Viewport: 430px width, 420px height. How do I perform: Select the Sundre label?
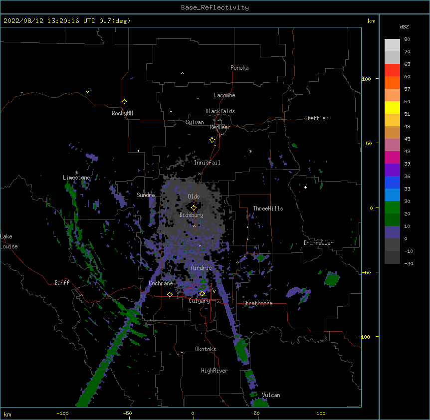[x=146, y=195]
